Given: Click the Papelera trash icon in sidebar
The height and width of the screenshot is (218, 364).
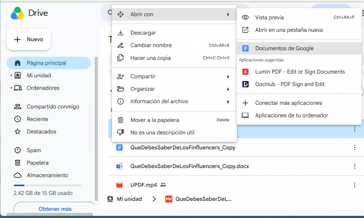Looking at the screenshot, I should (x=18, y=163).
